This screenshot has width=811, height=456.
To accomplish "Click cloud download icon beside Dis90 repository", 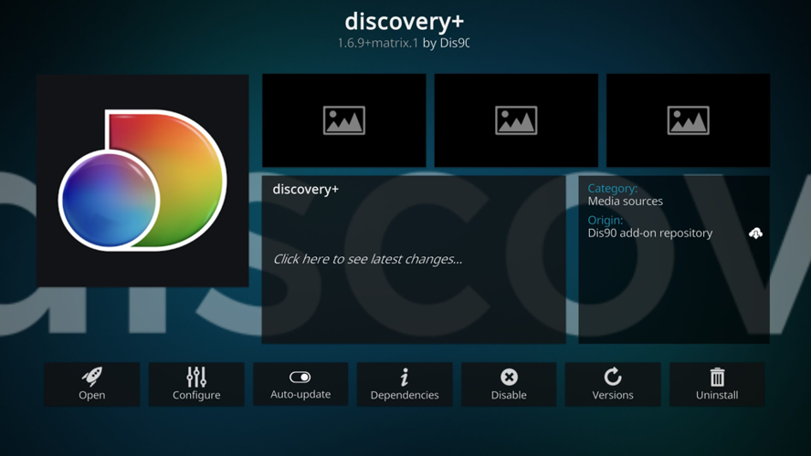I will [x=755, y=233].
